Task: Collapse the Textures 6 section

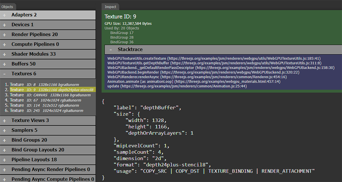Action: tap(48, 74)
